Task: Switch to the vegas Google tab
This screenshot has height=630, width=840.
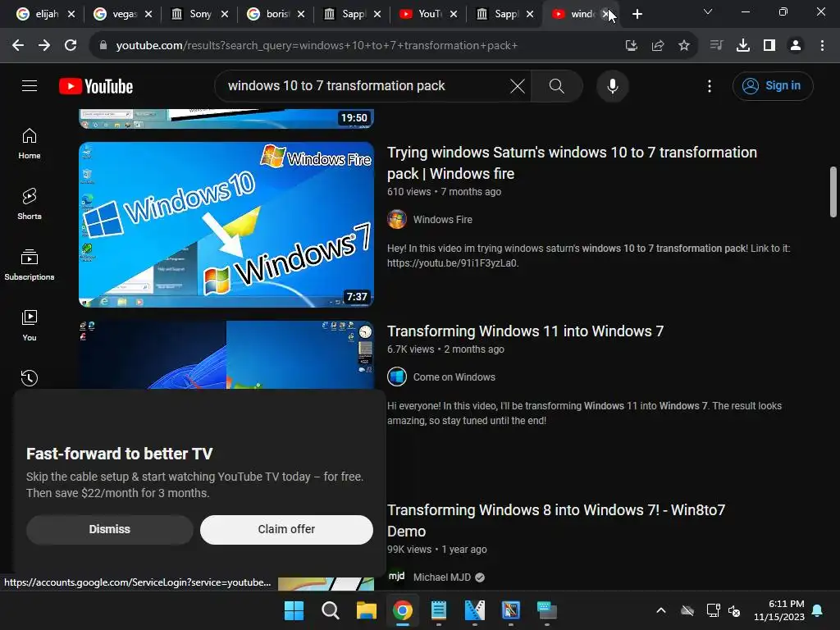Action: tap(123, 14)
